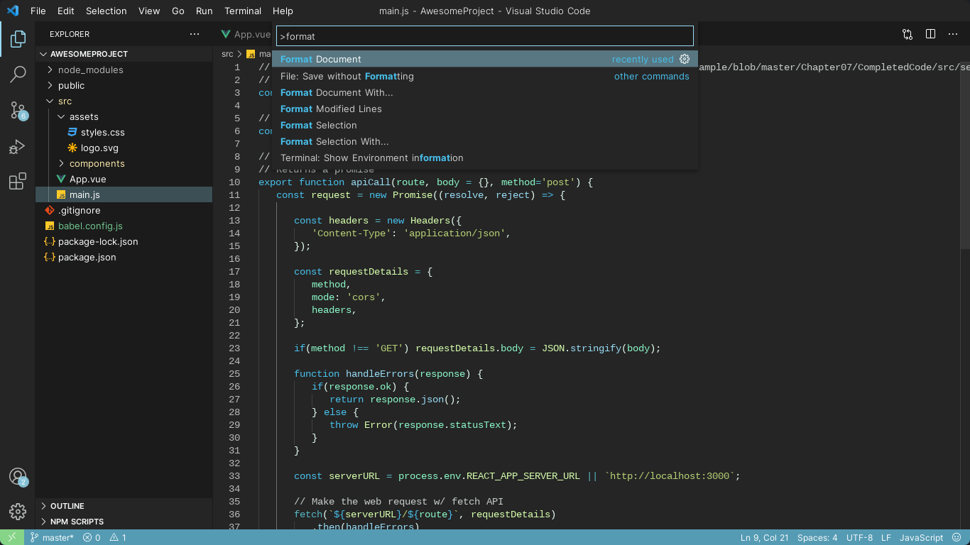This screenshot has height=545, width=970.
Task: Open .gitignore file
Action: click(x=124, y=210)
